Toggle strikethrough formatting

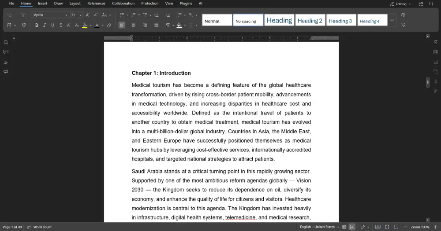click(x=61, y=25)
